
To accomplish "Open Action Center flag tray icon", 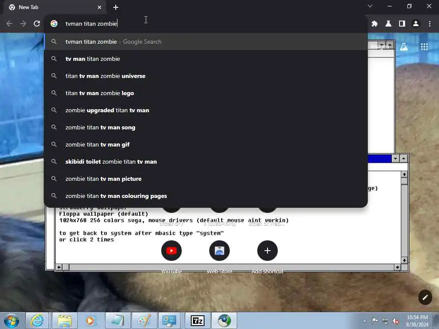I will 374,320.
